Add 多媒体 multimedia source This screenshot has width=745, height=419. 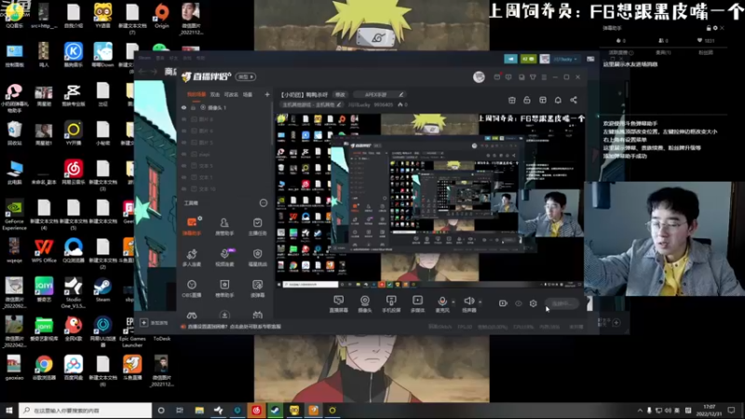tap(417, 304)
